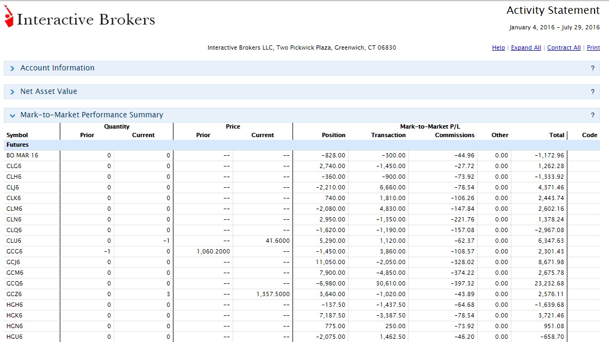The image size is (609, 342).
Task: Click the CLU6 total 6,347.63
Action: [x=551, y=241]
